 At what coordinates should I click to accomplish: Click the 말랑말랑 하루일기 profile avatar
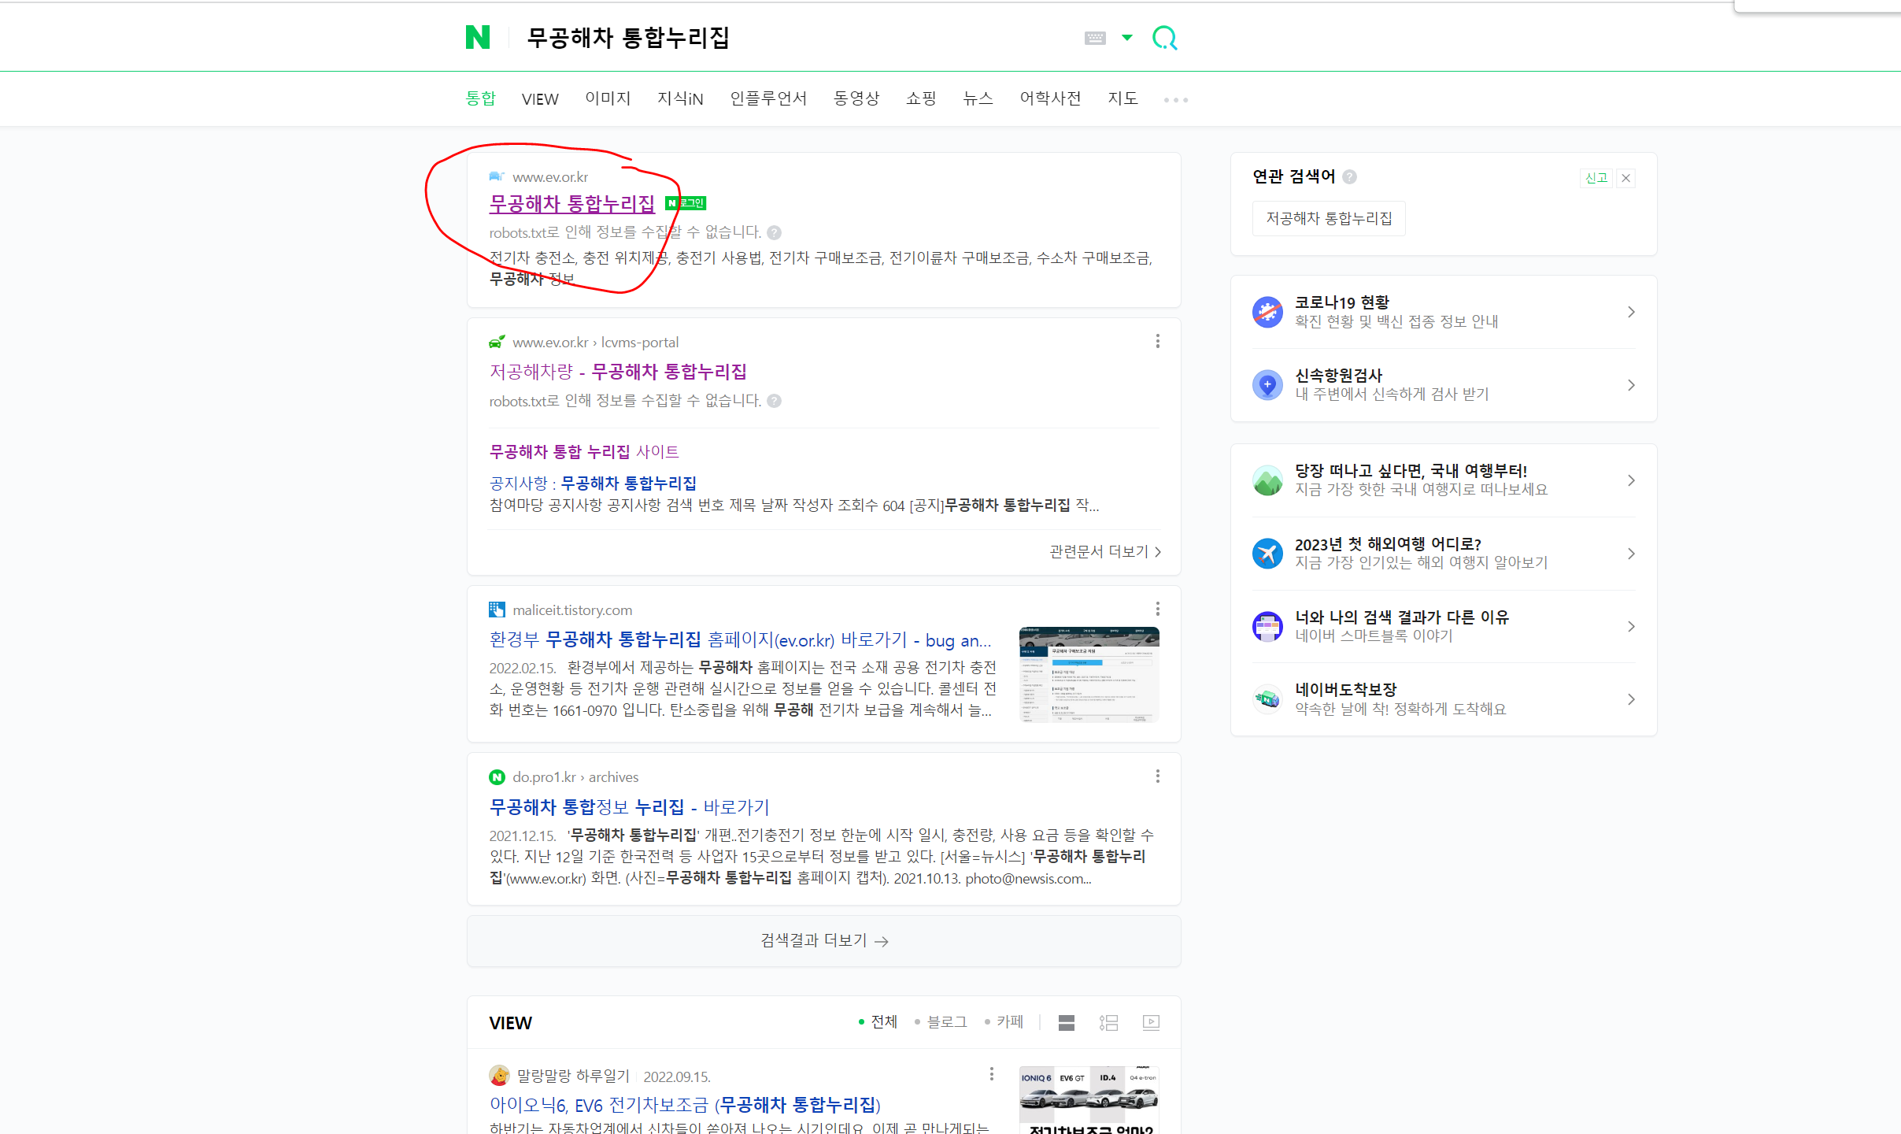[499, 1075]
